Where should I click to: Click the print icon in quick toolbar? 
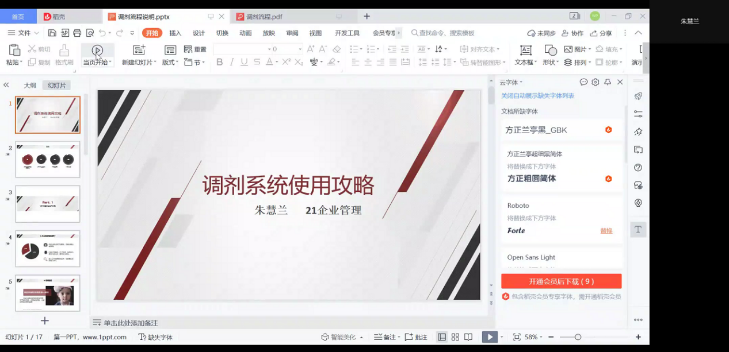pyautogui.click(x=77, y=33)
